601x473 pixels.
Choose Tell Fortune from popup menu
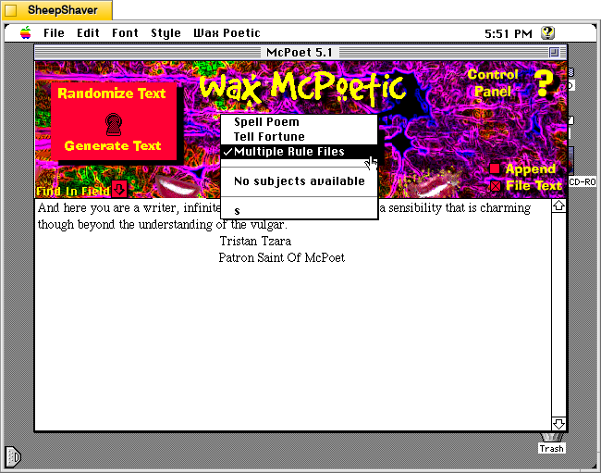coord(300,137)
